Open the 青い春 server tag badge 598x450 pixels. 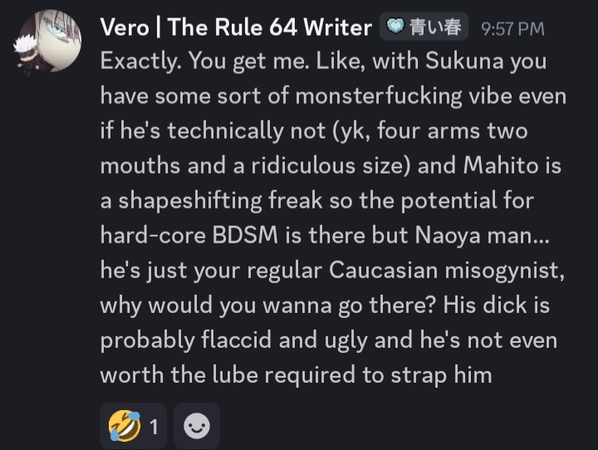point(424,27)
